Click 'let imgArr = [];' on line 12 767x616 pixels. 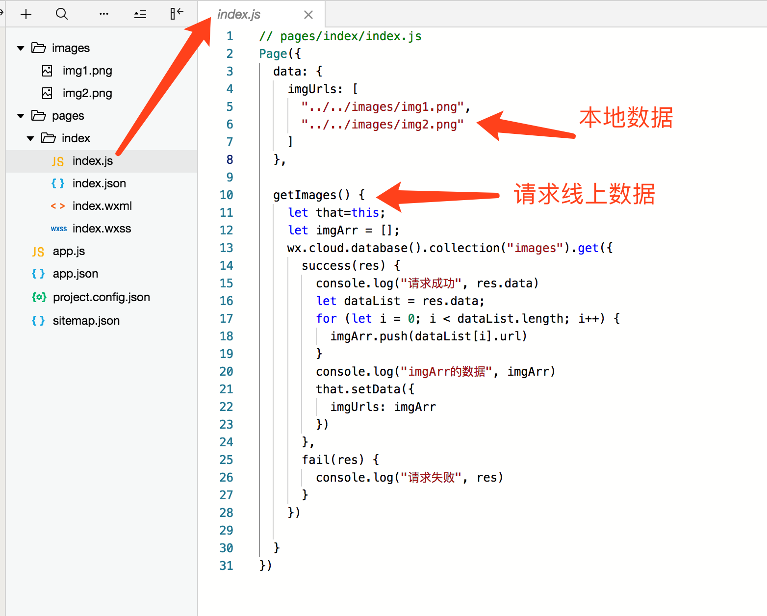(x=343, y=231)
